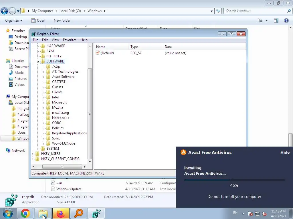Click the Avast Software folder icon

click(x=48, y=77)
